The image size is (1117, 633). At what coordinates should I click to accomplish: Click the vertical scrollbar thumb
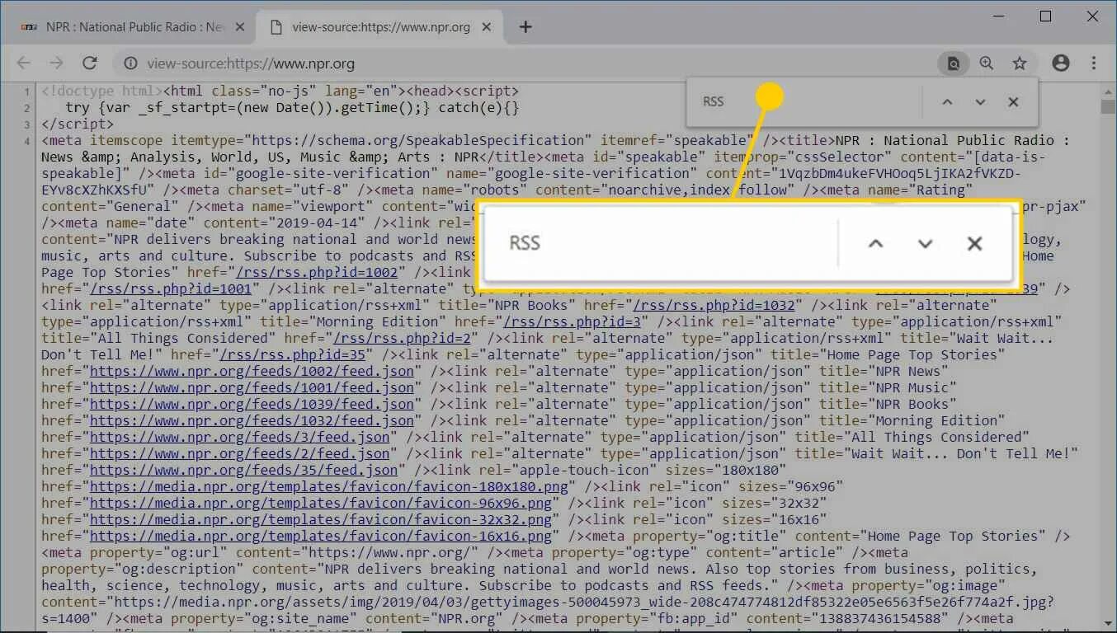click(x=1107, y=107)
